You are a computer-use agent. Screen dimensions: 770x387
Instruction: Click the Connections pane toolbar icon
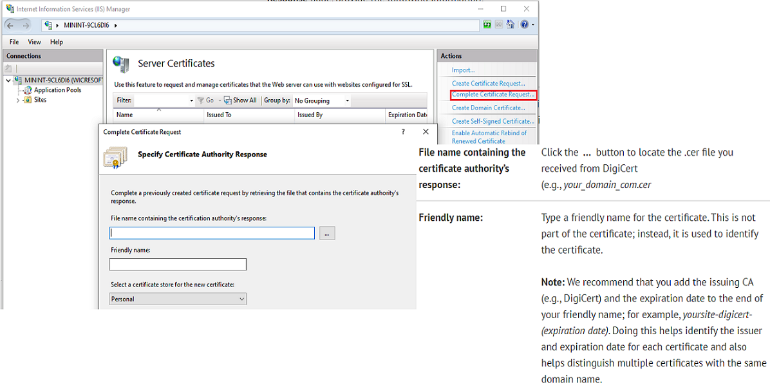click(8, 68)
